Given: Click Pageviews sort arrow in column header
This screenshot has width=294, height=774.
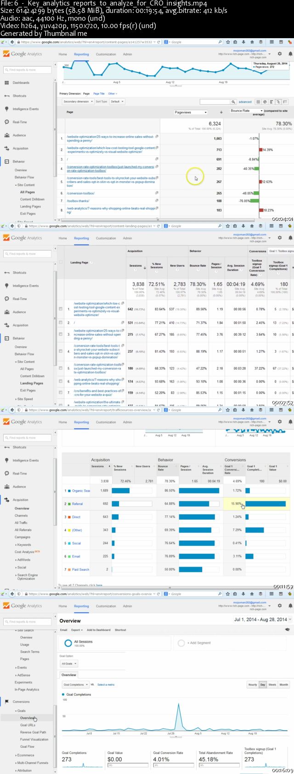Looking at the screenshot, I should coord(221,112).
